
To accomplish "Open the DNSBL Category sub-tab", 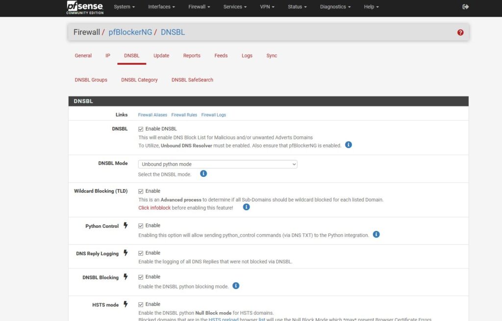I will click(139, 80).
